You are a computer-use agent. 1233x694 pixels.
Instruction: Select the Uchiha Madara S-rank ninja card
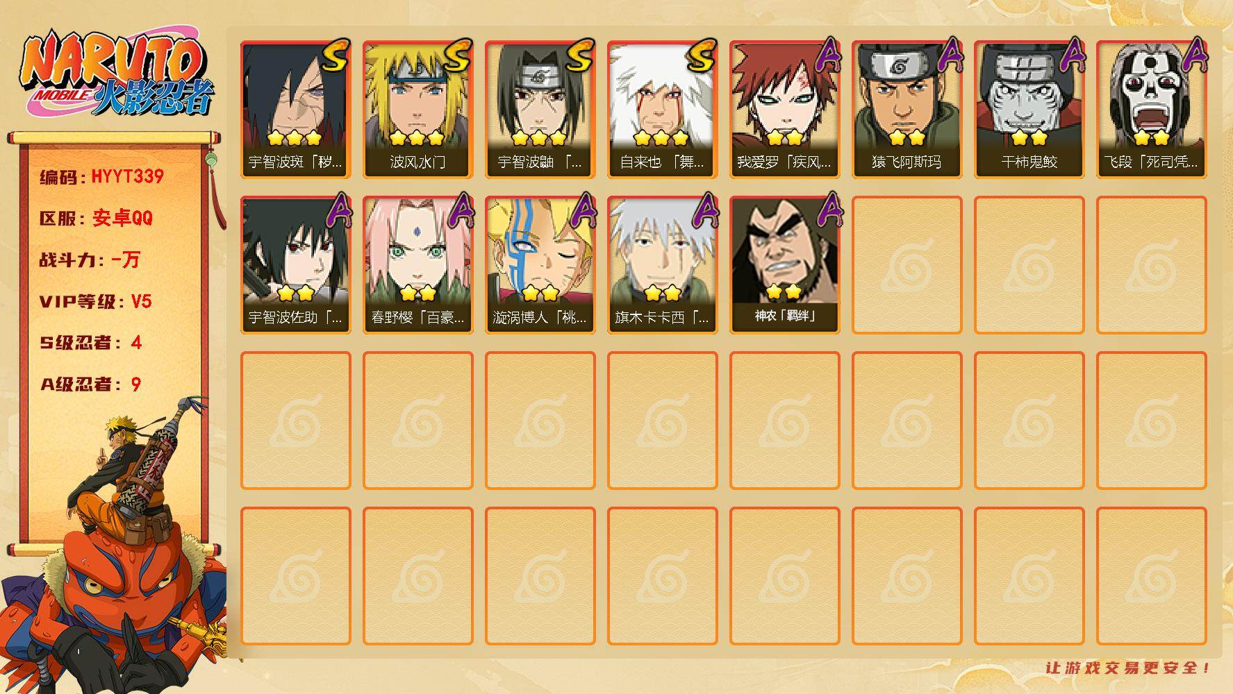coord(295,110)
